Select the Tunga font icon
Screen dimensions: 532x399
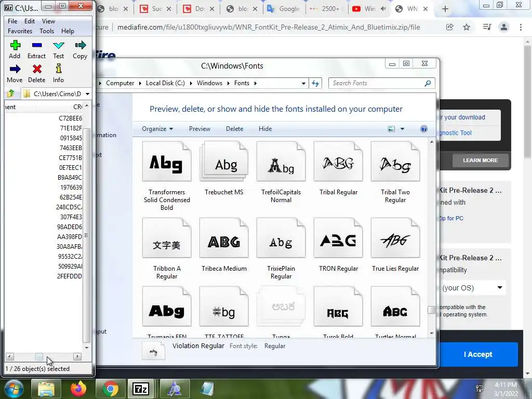(x=281, y=307)
